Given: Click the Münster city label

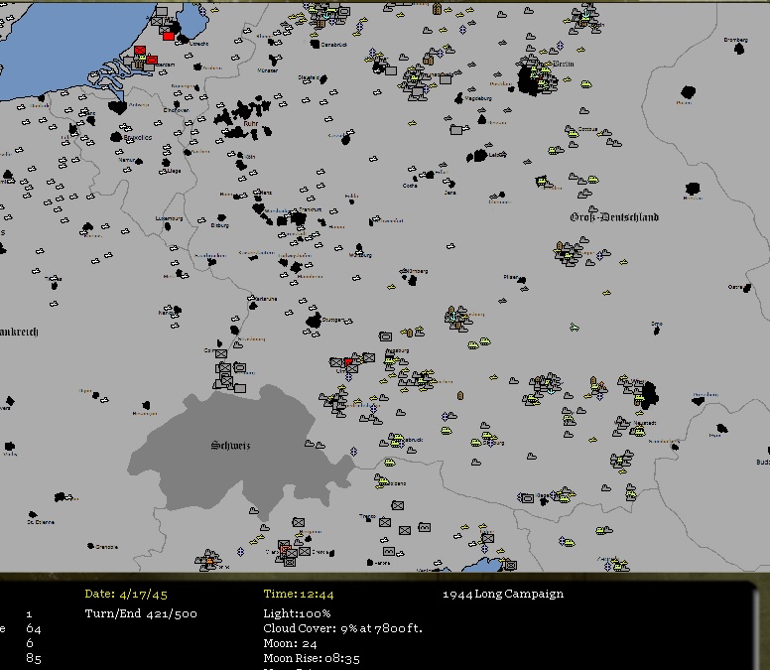Looking at the screenshot, I should pos(268,70).
